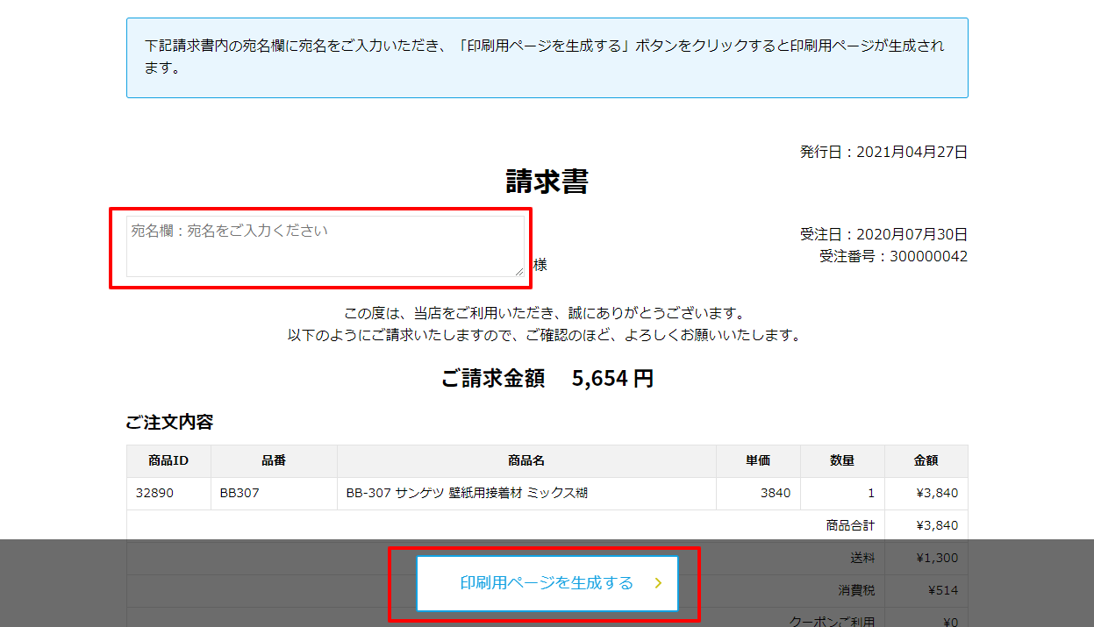Click the 品番 column header
This screenshot has width=1094, height=627.
pos(274,460)
